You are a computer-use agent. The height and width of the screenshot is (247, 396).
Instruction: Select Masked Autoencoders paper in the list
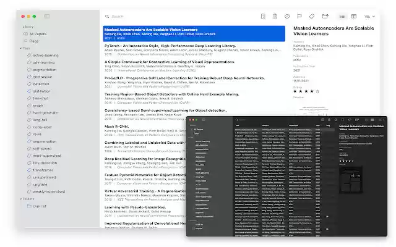(x=194, y=33)
